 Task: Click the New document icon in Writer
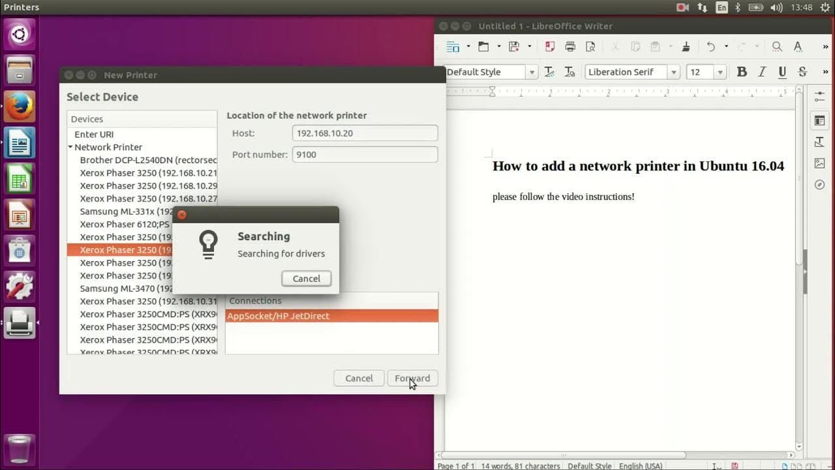click(x=453, y=46)
